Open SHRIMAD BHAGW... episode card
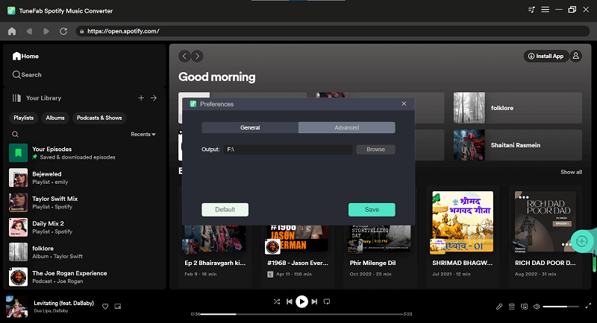This screenshot has height=323, width=597. click(463, 236)
